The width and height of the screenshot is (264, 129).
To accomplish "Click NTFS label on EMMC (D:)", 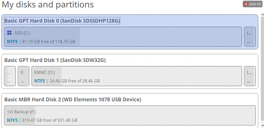I will pyautogui.click(x=39, y=81).
